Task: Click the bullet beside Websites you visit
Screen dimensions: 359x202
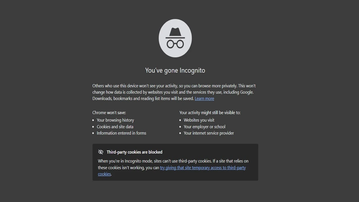Action: (x=180, y=120)
